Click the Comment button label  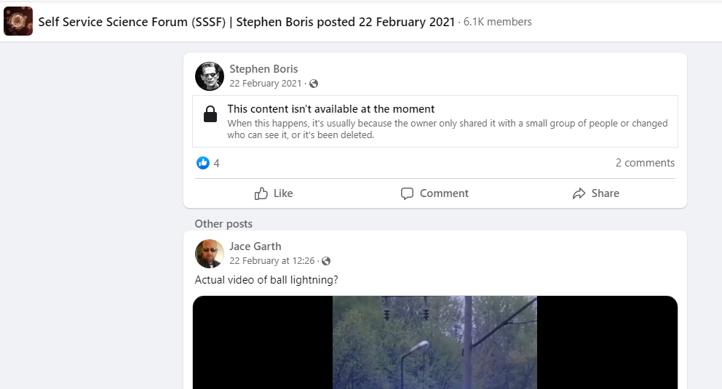pos(444,193)
